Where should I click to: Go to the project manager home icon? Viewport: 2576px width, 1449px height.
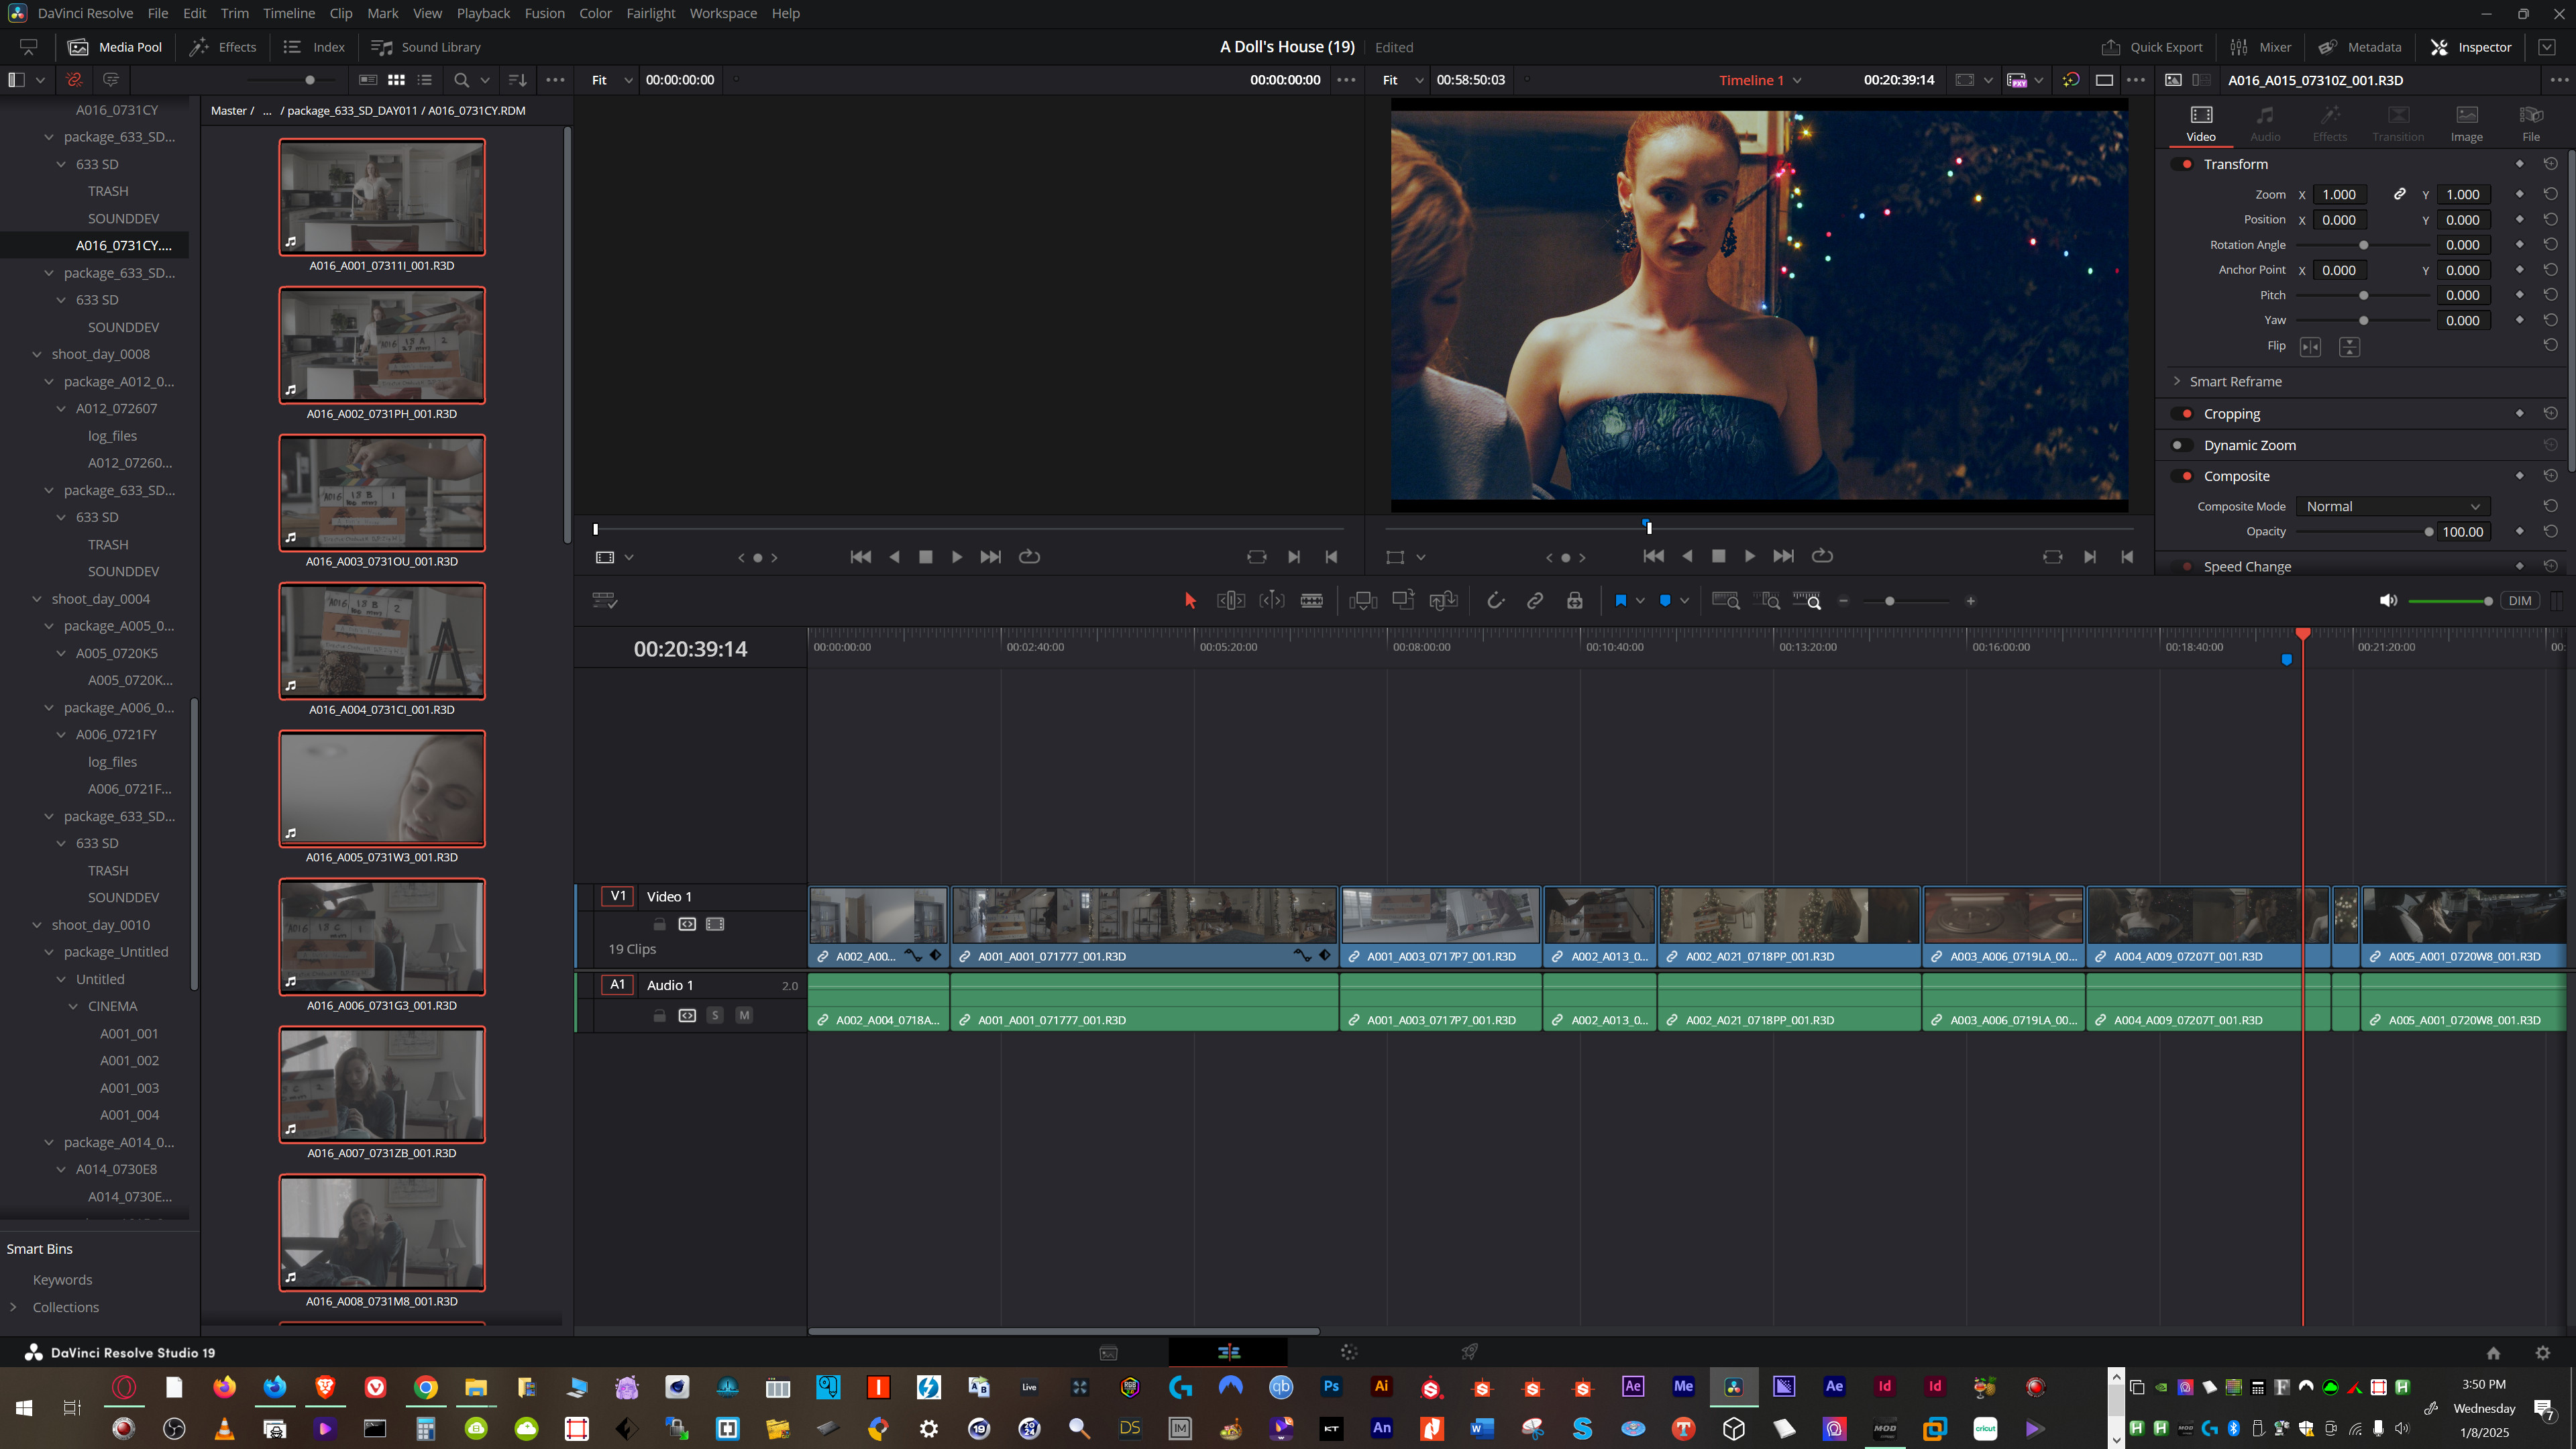click(2493, 1352)
